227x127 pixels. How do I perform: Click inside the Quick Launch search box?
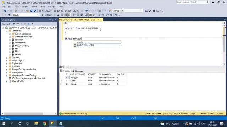(192, 2)
